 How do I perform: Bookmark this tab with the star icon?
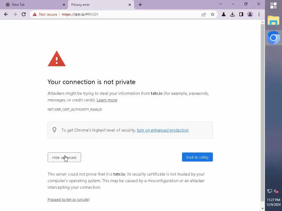coord(213,15)
